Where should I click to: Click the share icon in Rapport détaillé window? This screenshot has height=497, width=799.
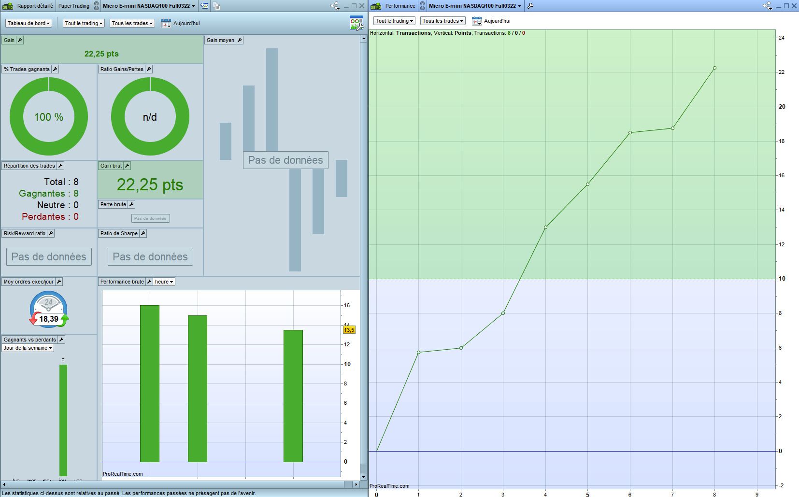pyautogui.click(x=335, y=6)
